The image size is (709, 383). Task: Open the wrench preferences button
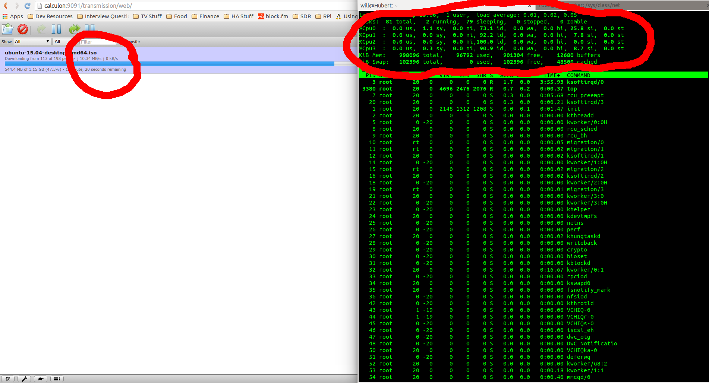tap(24, 379)
